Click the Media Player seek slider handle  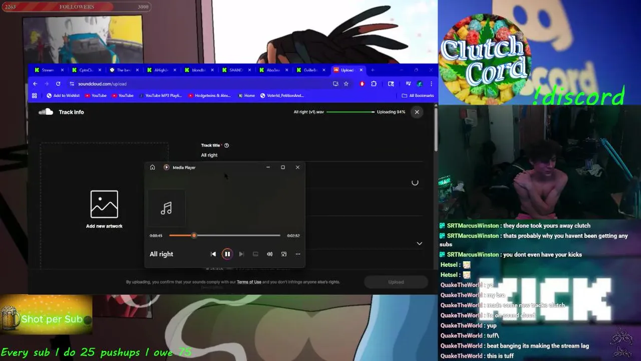click(x=194, y=236)
